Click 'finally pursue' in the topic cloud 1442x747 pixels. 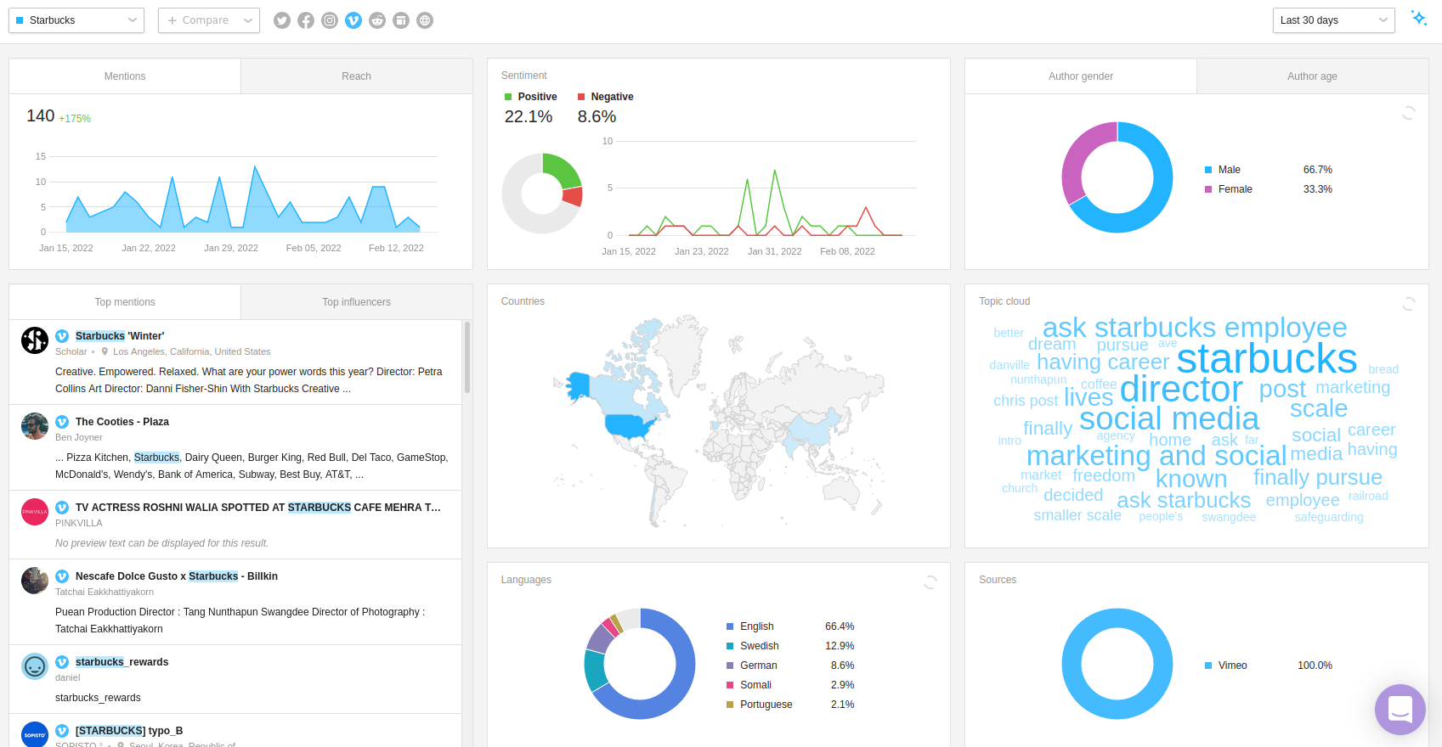click(1318, 477)
